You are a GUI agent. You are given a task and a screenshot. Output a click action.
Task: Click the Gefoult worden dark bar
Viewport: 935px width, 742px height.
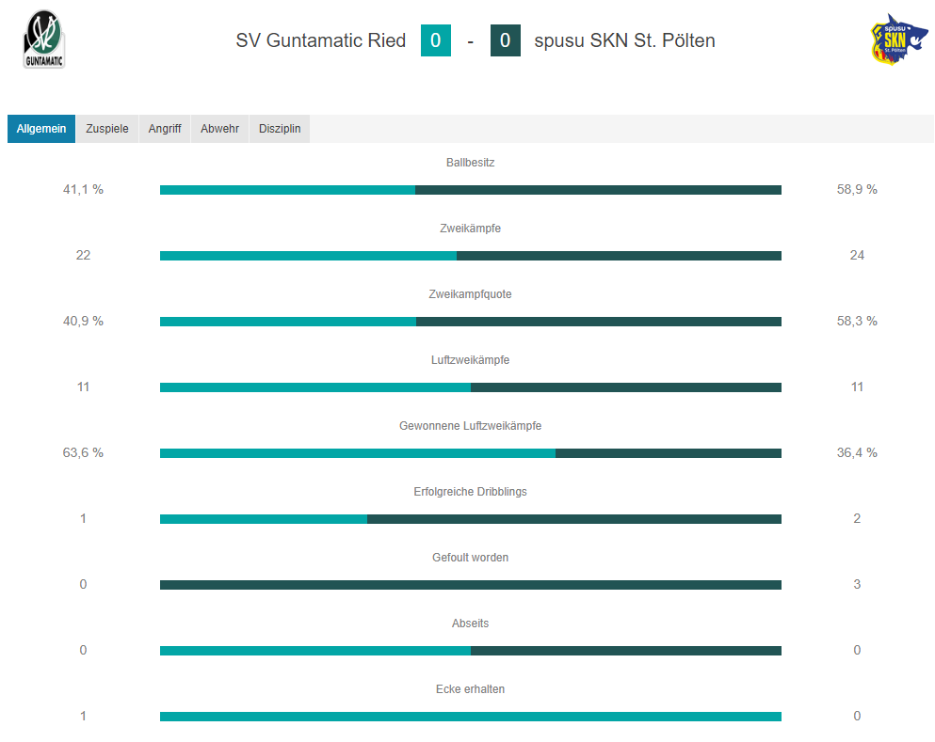471,585
